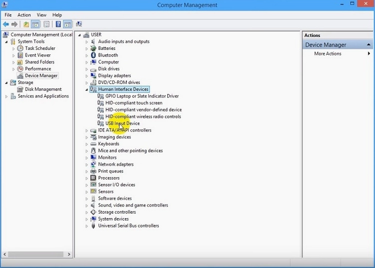Click the Properties toolbar icon
This screenshot has height=268, width=375.
pos(46,24)
